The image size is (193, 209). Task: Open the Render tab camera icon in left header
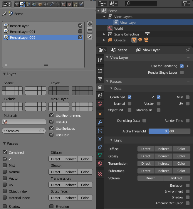[17, 4]
